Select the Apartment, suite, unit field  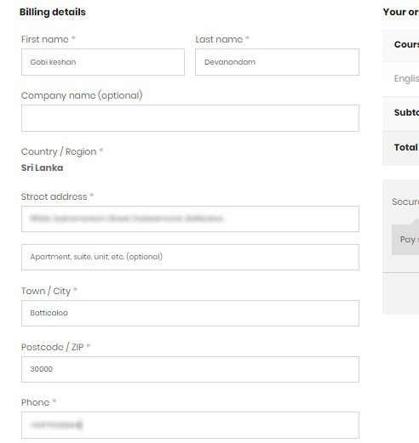click(190, 257)
